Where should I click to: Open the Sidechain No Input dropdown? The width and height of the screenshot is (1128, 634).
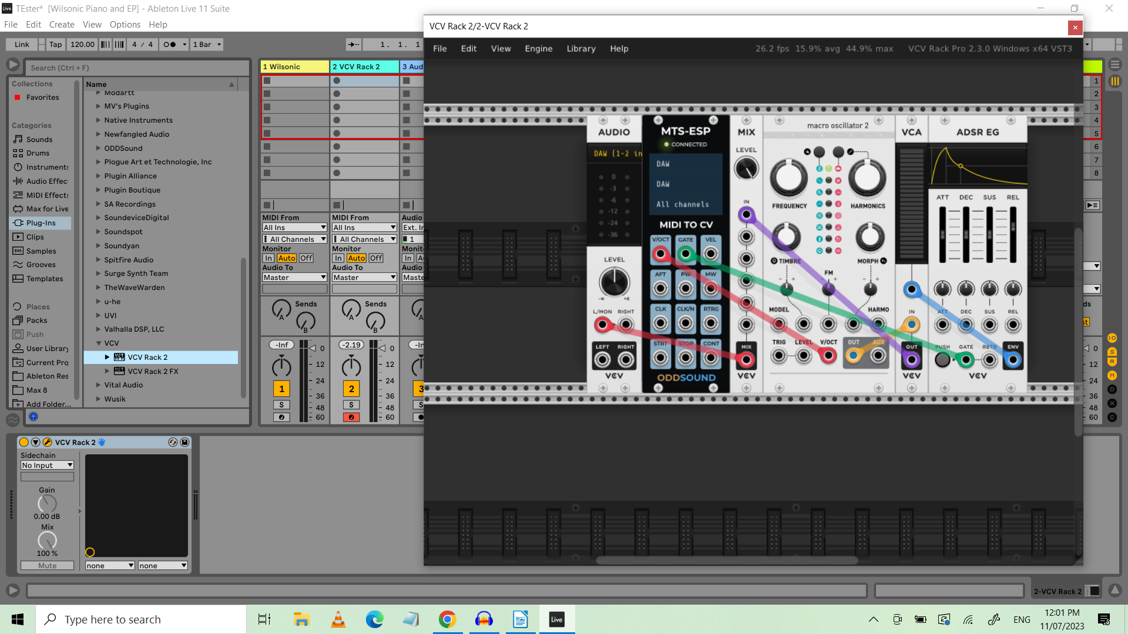tap(47, 466)
